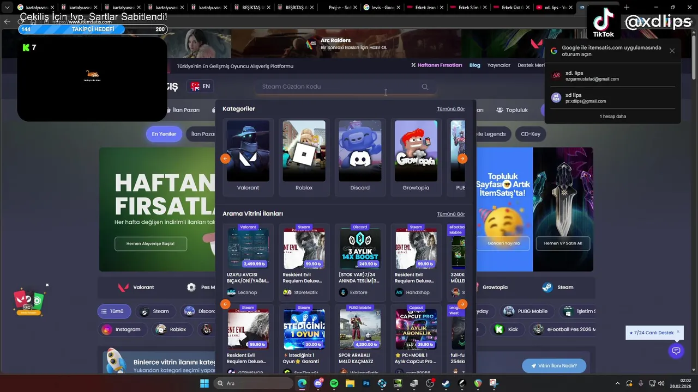Open a new browser tab with plus
This screenshot has width=698, height=392.
pyautogui.click(x=627, y=8)
